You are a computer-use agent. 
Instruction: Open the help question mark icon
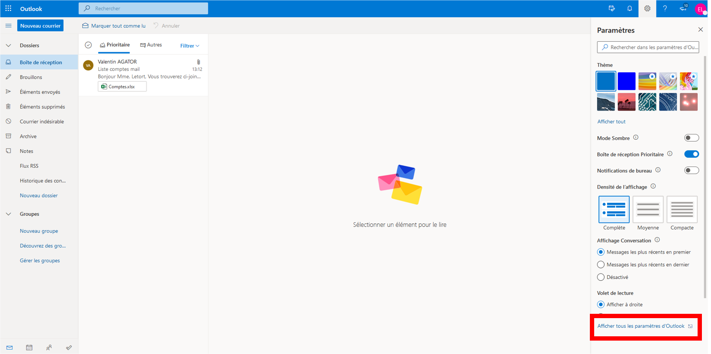pyautogui.click(x=665, y=9)
